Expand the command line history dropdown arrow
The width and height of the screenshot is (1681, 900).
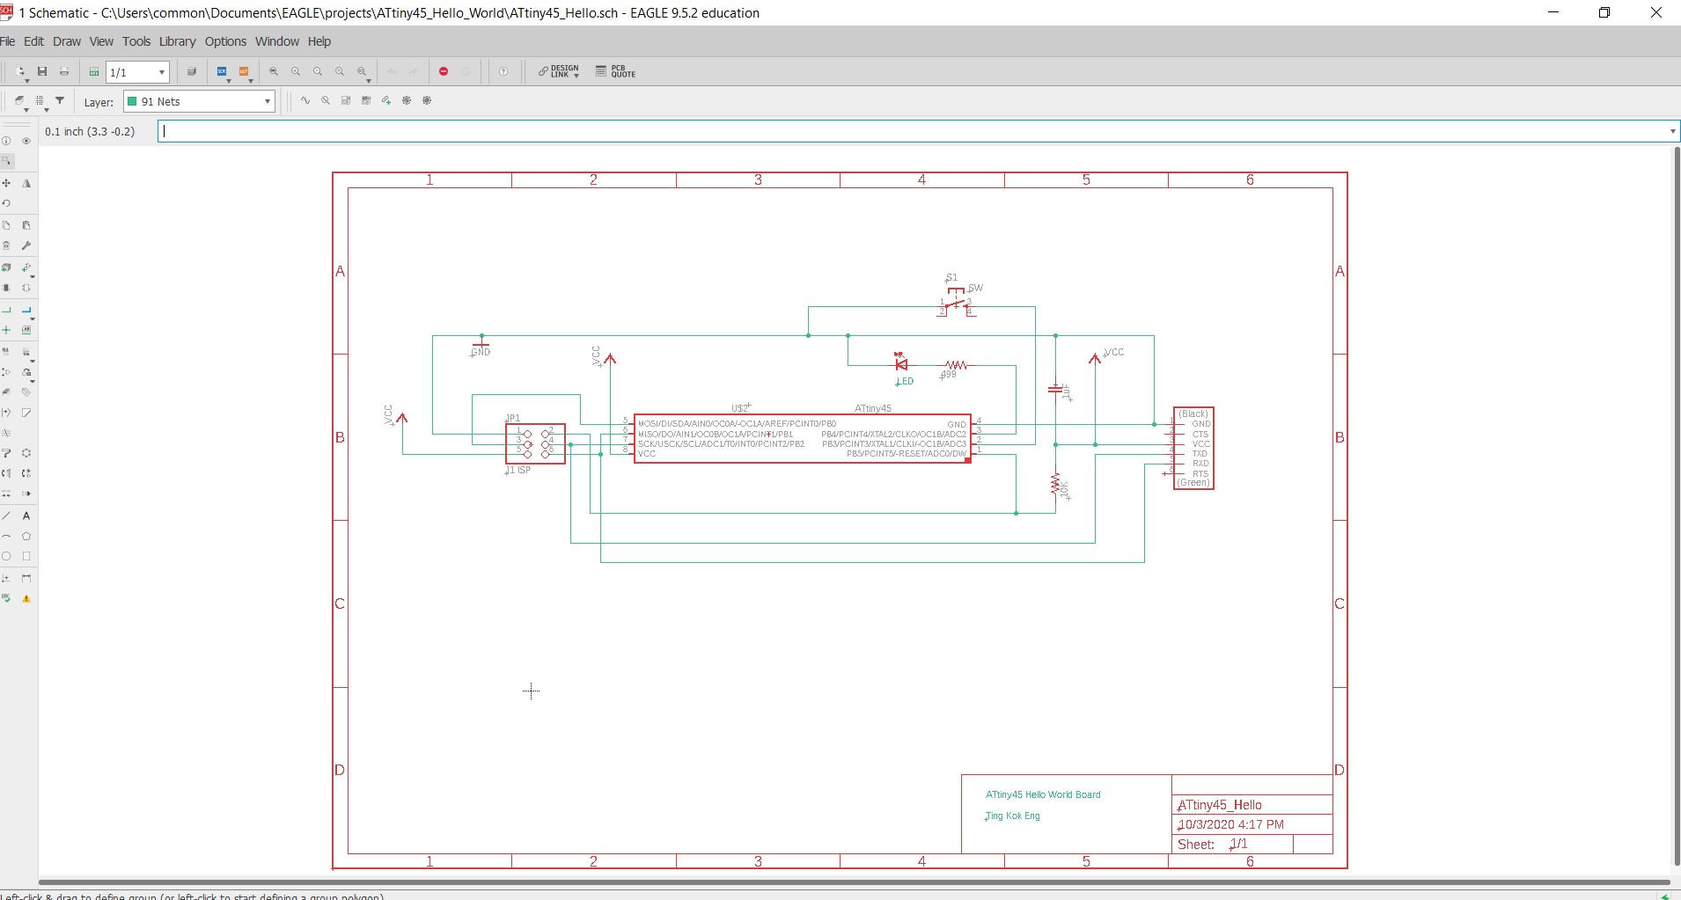pyautogui.click(x=1672, y=131)
